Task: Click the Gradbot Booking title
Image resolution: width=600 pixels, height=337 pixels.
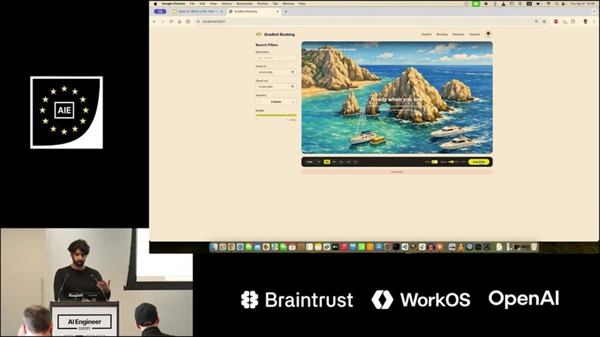Action: (x=279, y=34)
